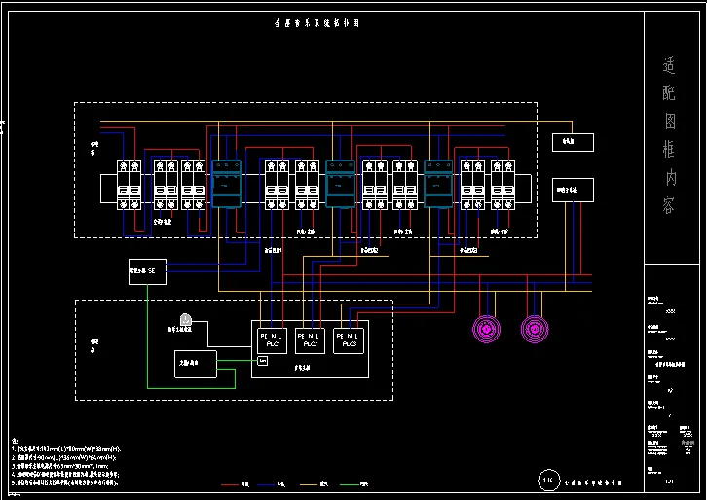
Task: Select note line 1 ending in 33mm(H)
Action: 66,449
